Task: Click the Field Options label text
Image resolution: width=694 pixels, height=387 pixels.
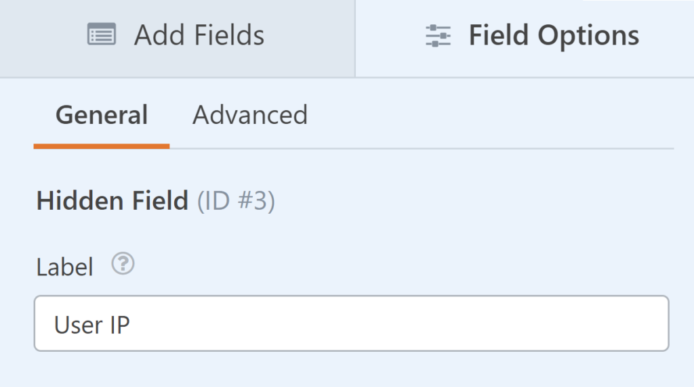Action: pyautogui.click(x=554, y=35)
